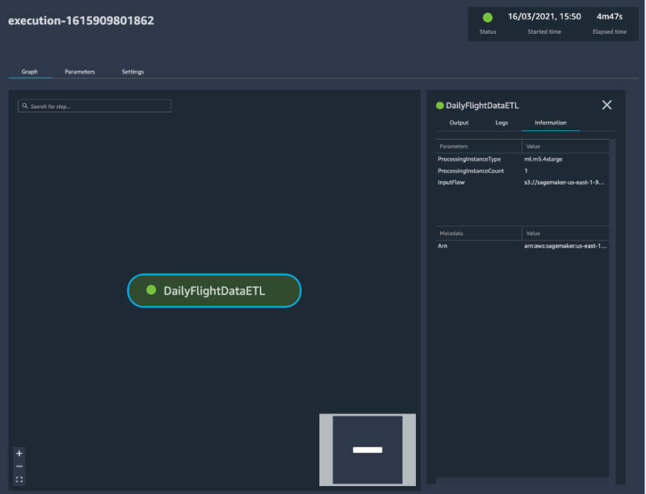This screenshot has height=494, width=646.
Task: Focus the Search for step field
Action: click(94, 107)
